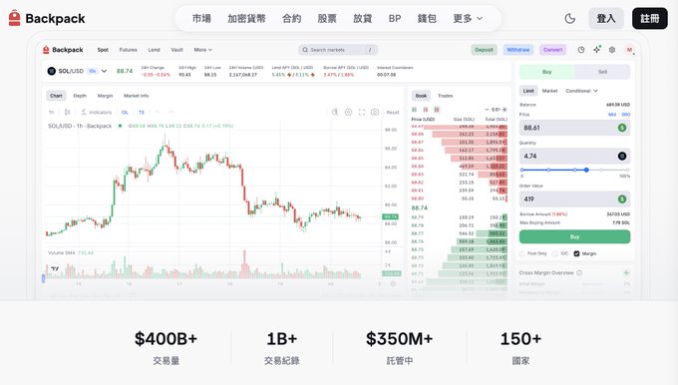678x385 pixels.
Task: Take a chart snapshot with the camera icon
Action: 375,112
